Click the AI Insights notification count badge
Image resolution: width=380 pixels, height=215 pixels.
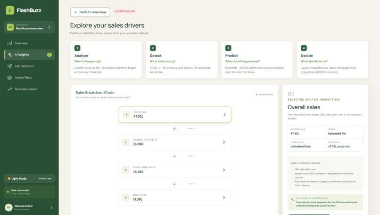point(49,55)
